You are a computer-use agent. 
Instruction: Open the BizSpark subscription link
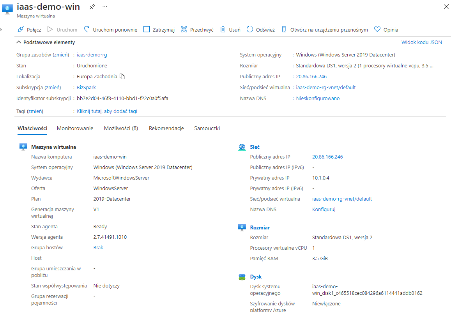[86, 87]
